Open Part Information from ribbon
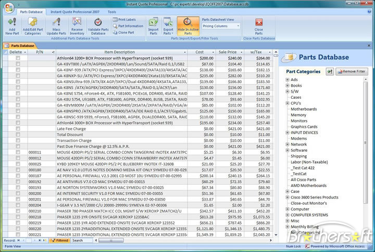Image resolution: width=375 pixels, height=252 pixels. (128, 26)
